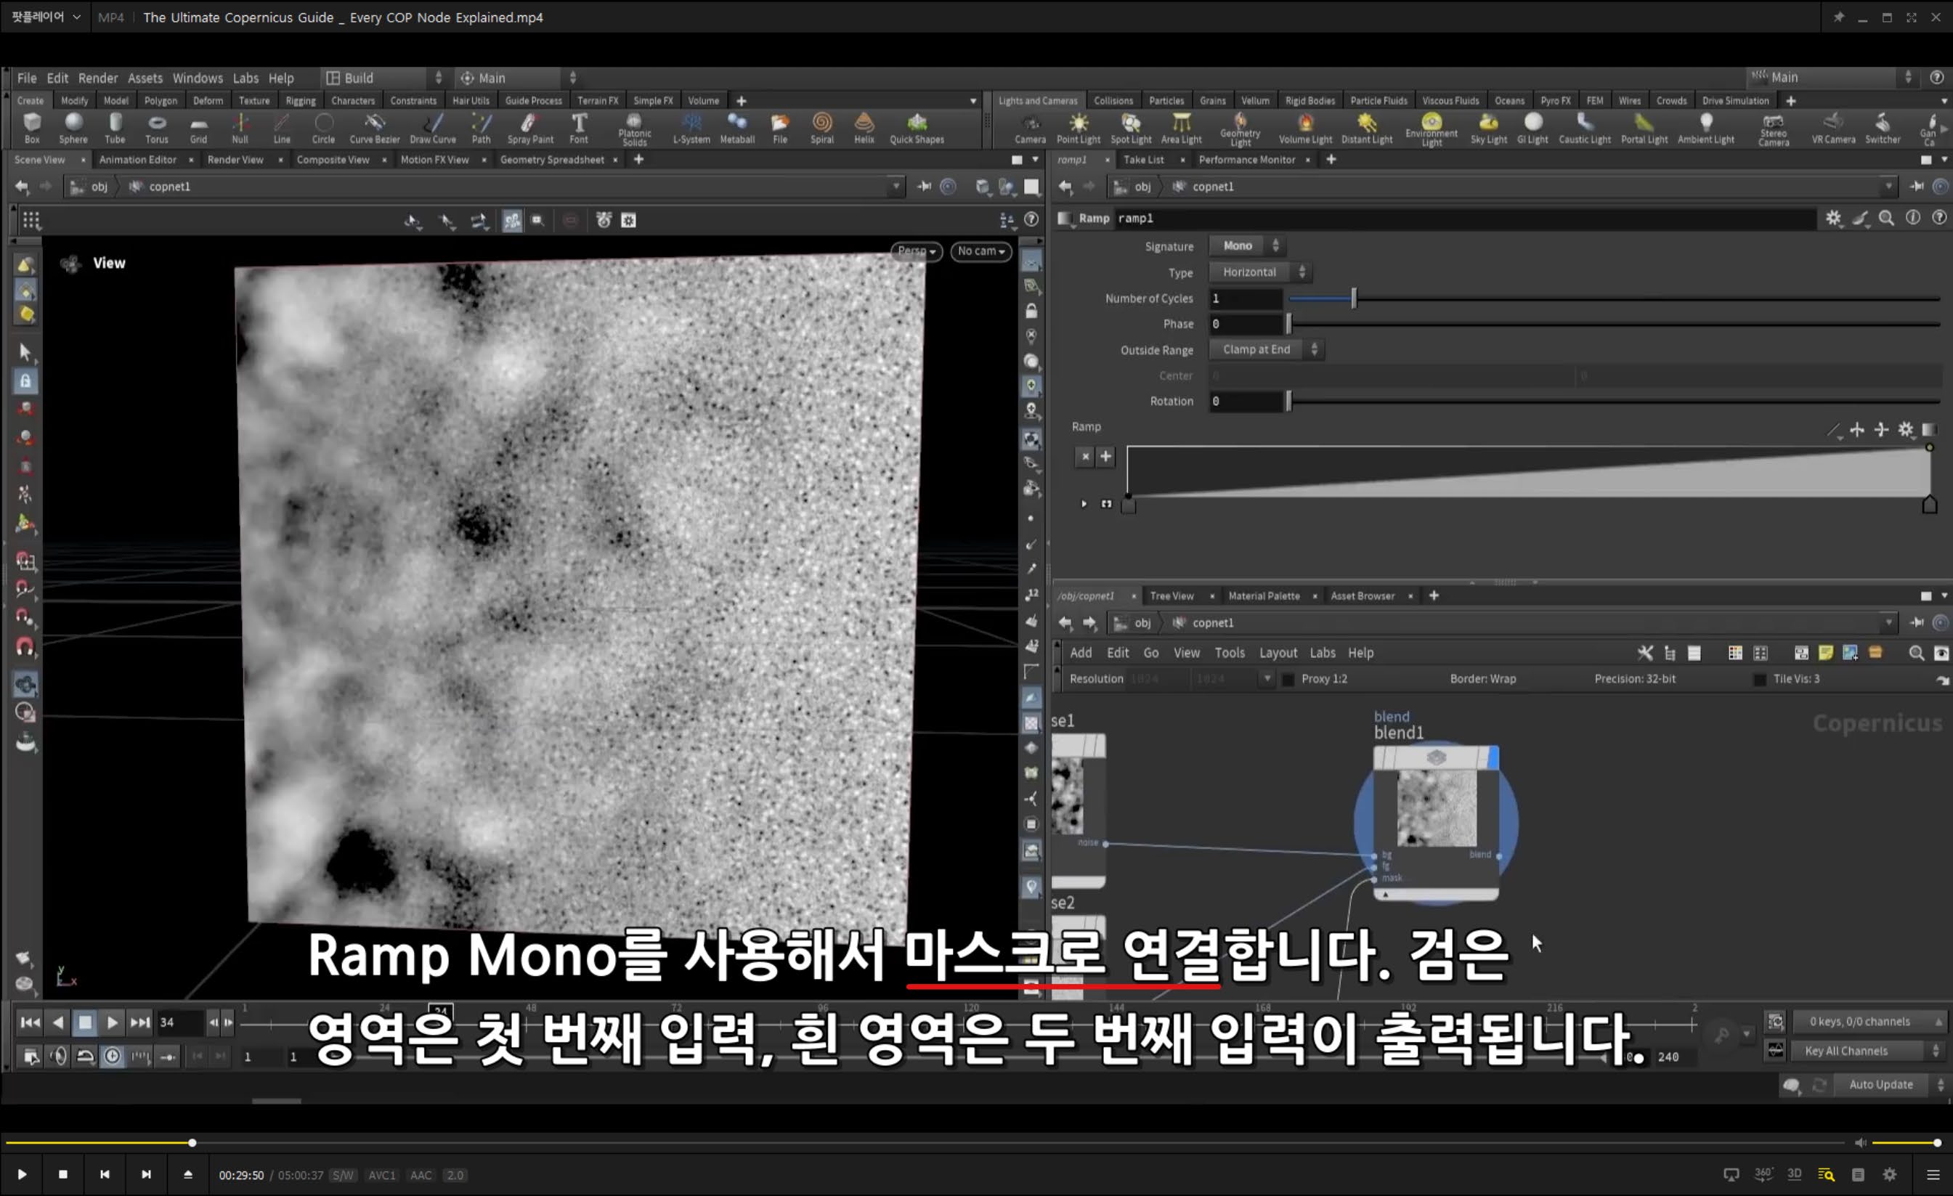This screenshot has width=1953, height=1196.
Task: Remove ramp point with x button
Action: [1085, 457]
